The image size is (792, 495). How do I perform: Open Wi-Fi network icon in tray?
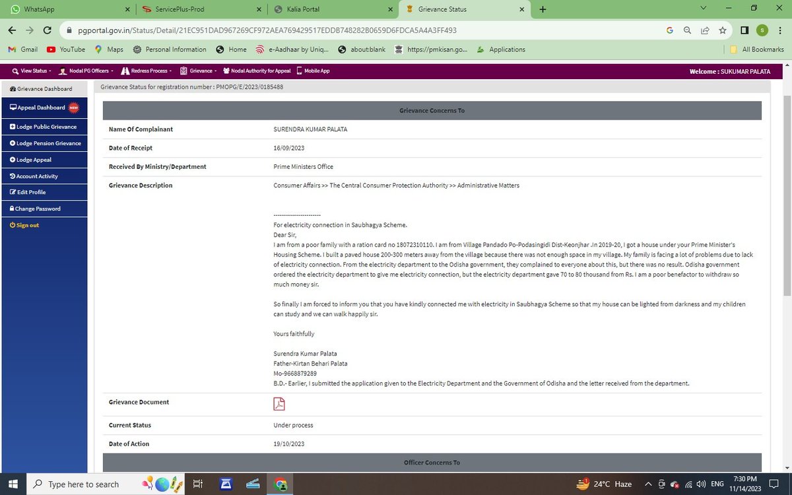pyautogui.click(x=688, y=484)
